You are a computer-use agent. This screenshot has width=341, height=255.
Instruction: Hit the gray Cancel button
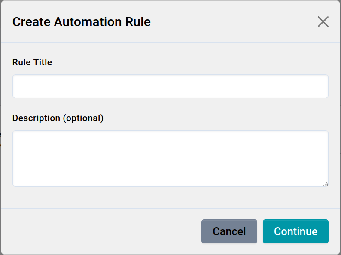pyautogui.click(x=229, y=231)
